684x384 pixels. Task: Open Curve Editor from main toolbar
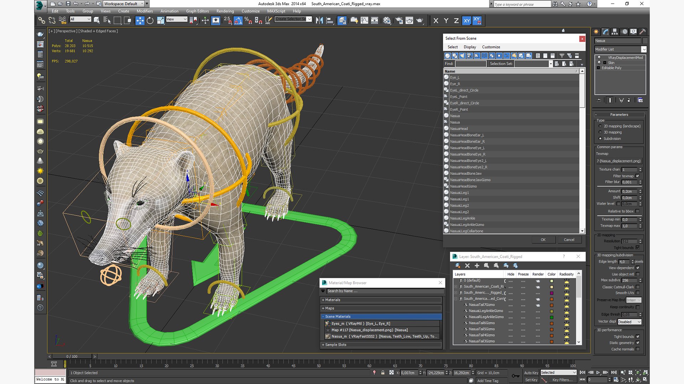(x=364, y=21)
